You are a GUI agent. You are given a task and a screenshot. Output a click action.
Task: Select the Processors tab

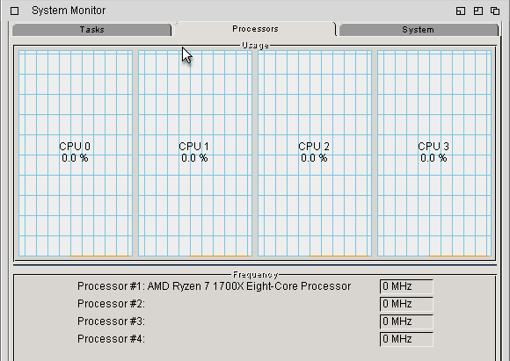click(x=255, y=29)
